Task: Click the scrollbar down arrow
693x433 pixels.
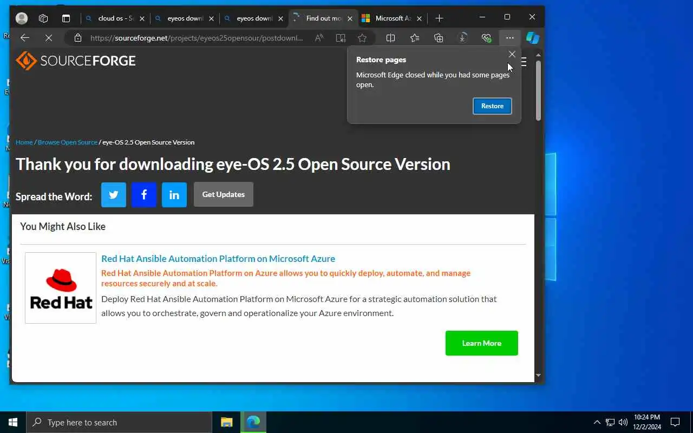Action: pos(538,375)
